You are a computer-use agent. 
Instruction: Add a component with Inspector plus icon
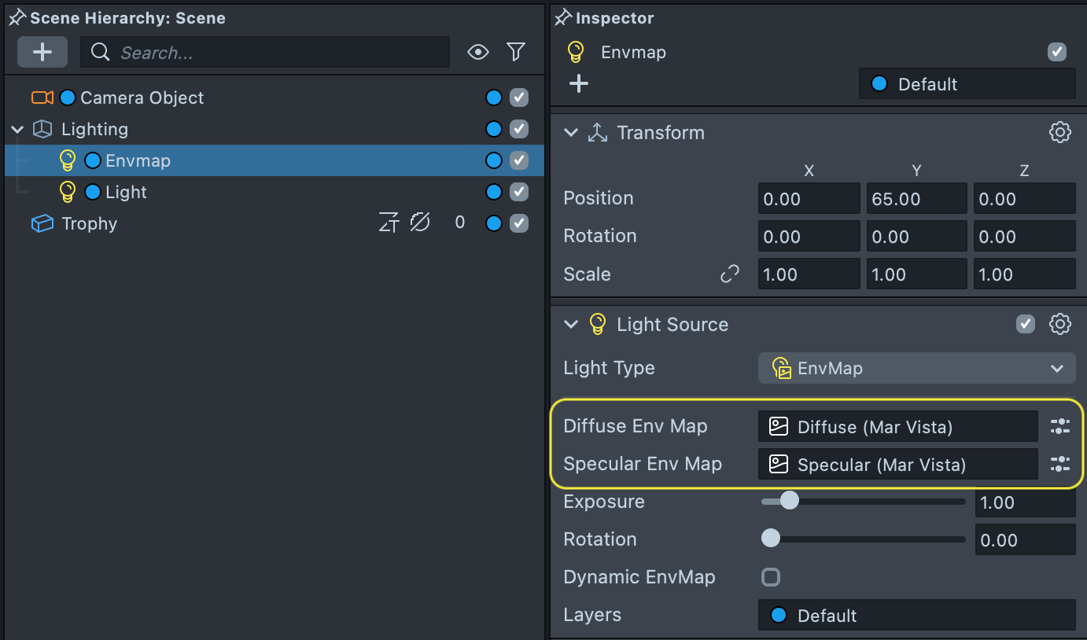[x=579, y=83]
